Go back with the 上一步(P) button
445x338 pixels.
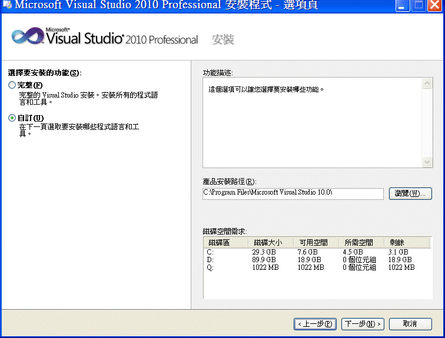pyautogui.click(x=315, y=324)
